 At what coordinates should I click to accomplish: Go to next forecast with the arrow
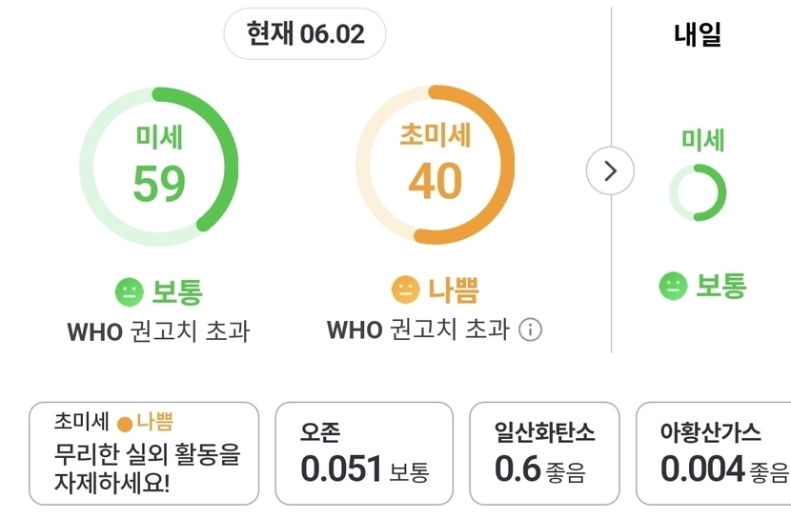[x=610, y=171]
